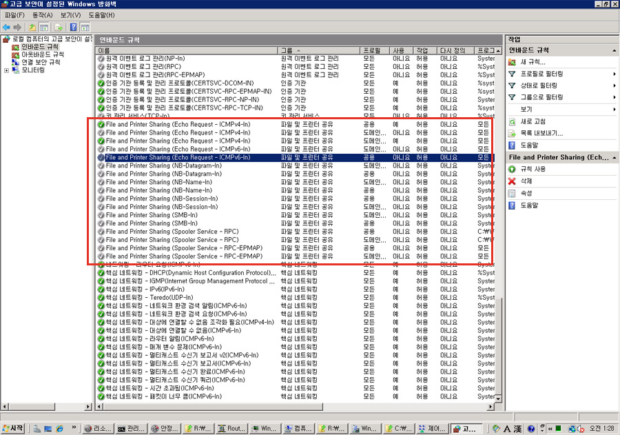Viewport: 620px width, 435px height.
Task: Click 목록 내보내기... in the actions pane
Action: coord(541,133)
